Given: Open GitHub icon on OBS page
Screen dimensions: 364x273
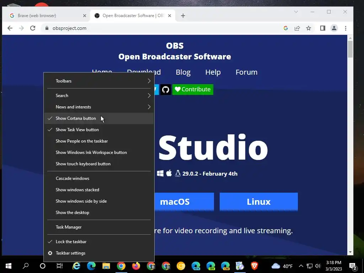Looking at the screenshot, I should point(166,89).
